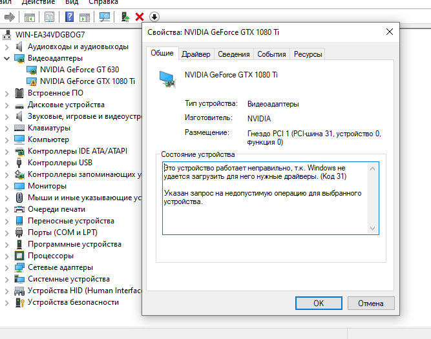Screen dimensions: 431x339
Task: Select the WIN-EA34VDGBOG7 computer root node
Action: click(50, 35)
